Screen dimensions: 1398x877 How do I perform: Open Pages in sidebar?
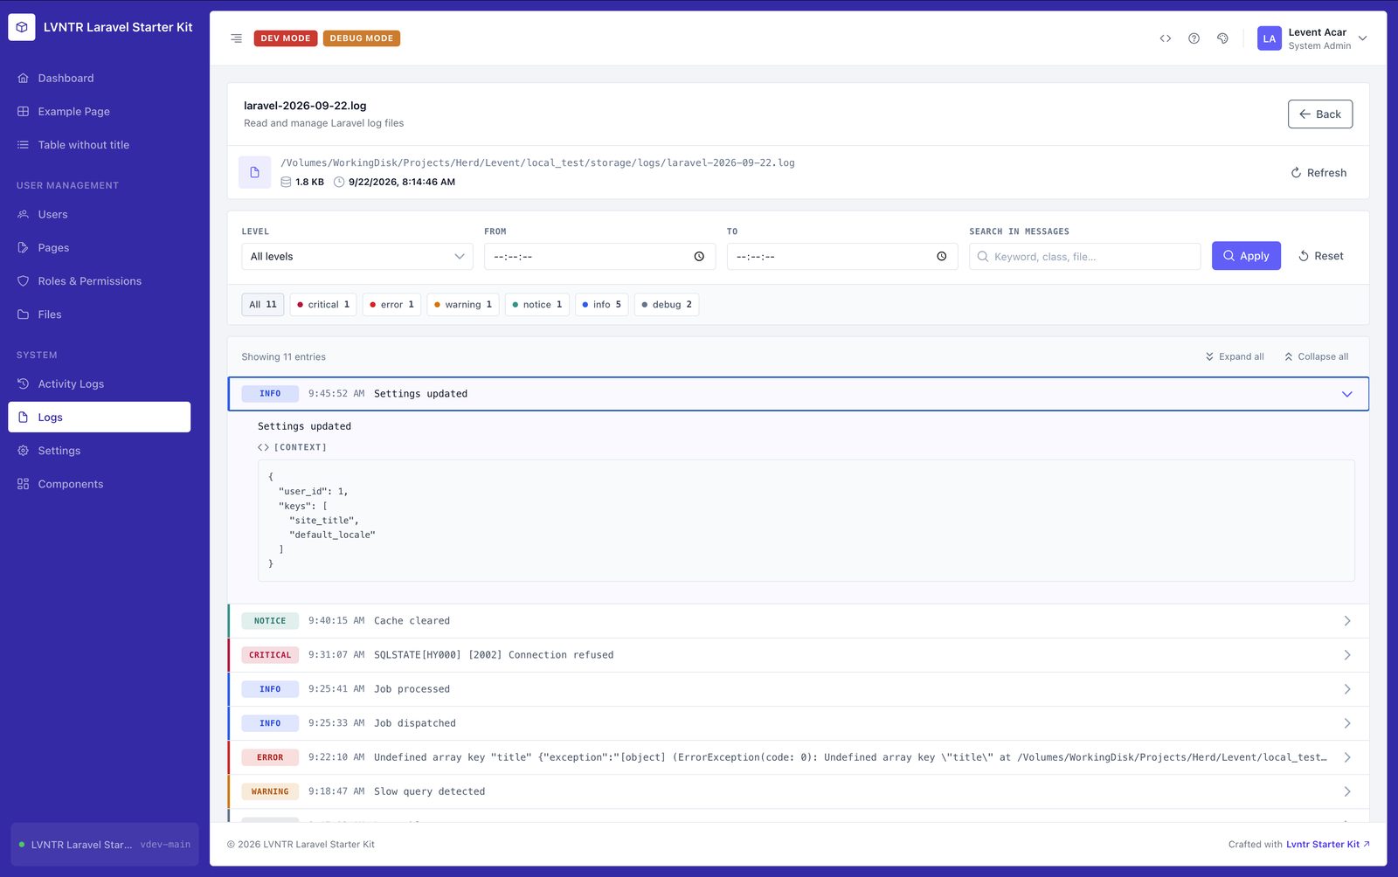[100, 248]
